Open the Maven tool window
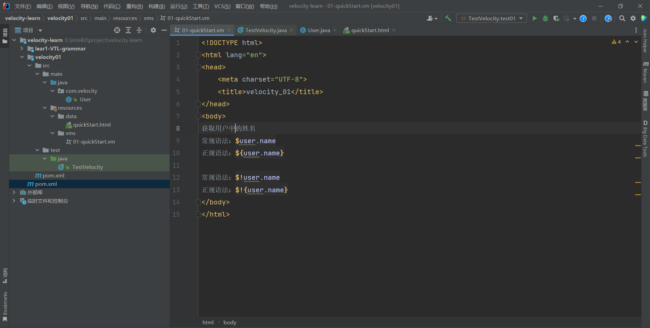The width and height of the screenshot is (650, 328). pyautogui.click(x=646, y=72)
